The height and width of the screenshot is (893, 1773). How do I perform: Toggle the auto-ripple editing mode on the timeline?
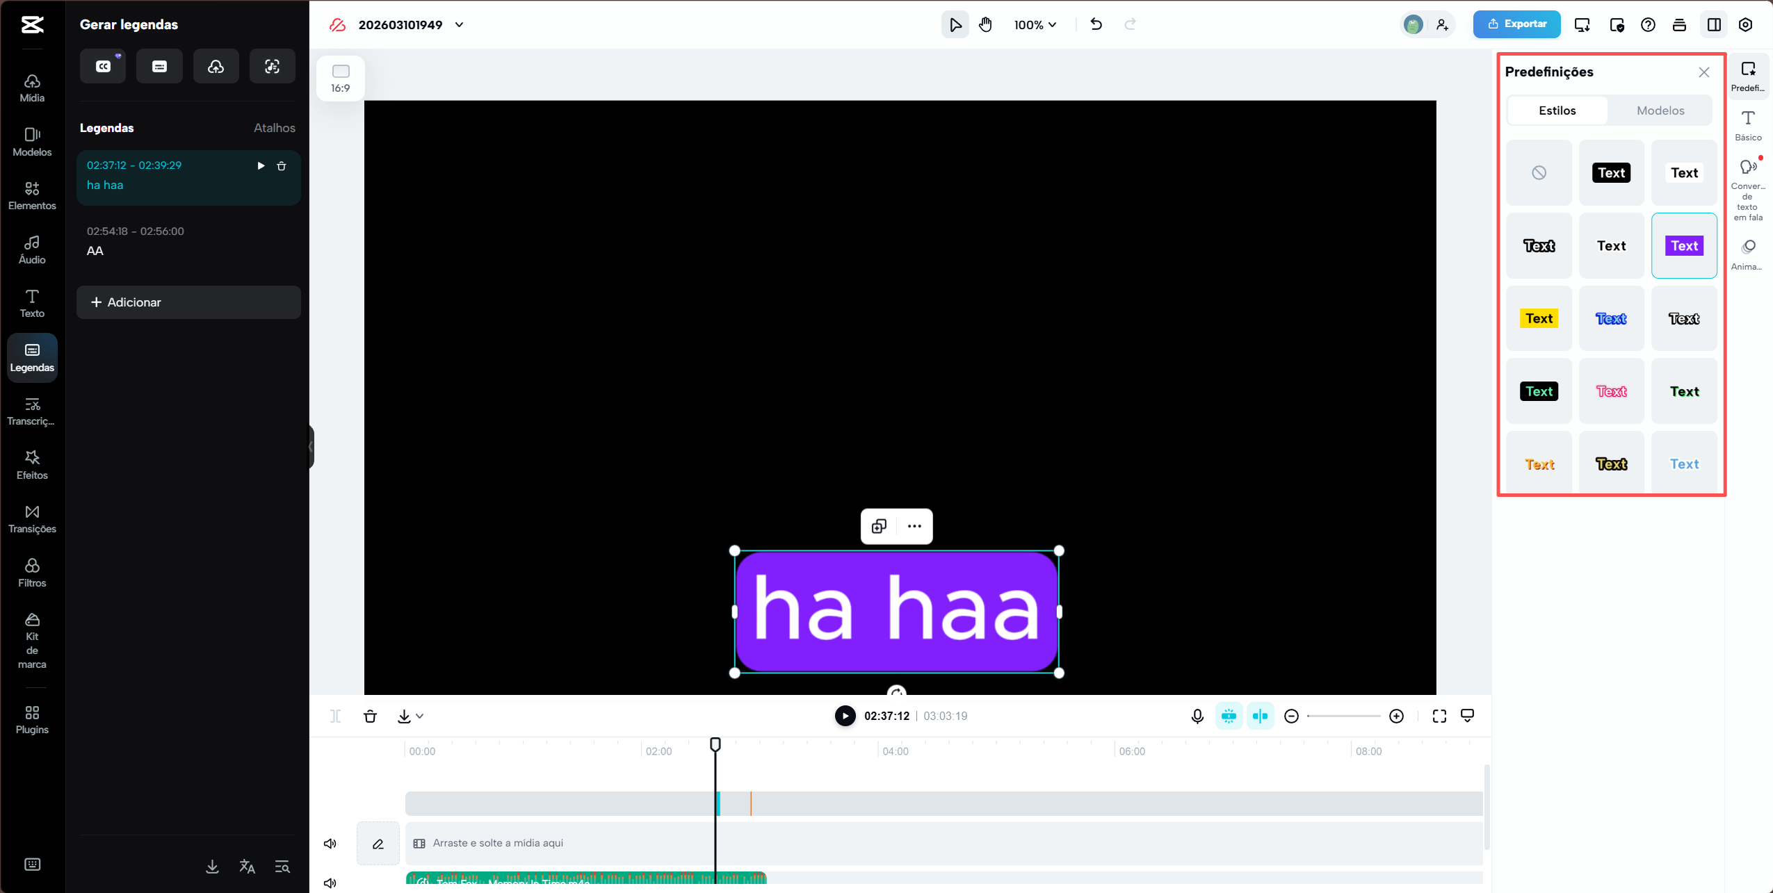[x=1261, y=716]
